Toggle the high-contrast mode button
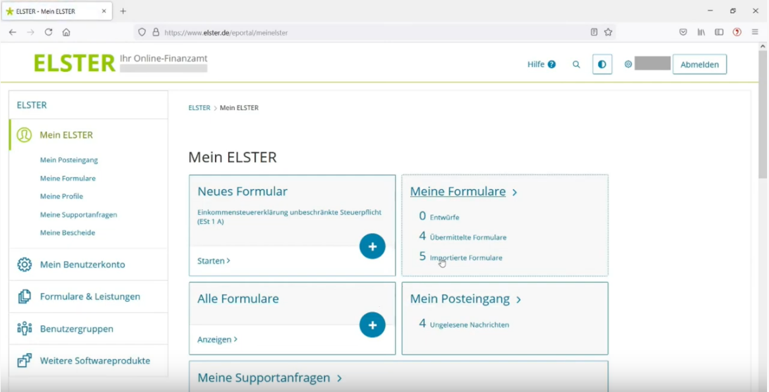 tap(602, 64)
